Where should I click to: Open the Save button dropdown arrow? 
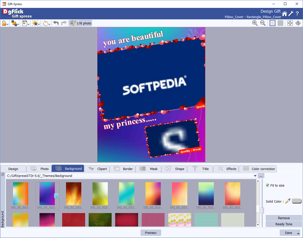(298, 233)
